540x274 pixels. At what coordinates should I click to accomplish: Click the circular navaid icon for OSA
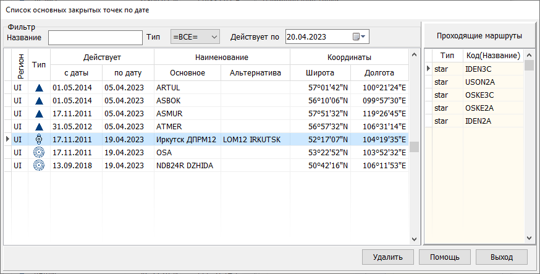39,152
